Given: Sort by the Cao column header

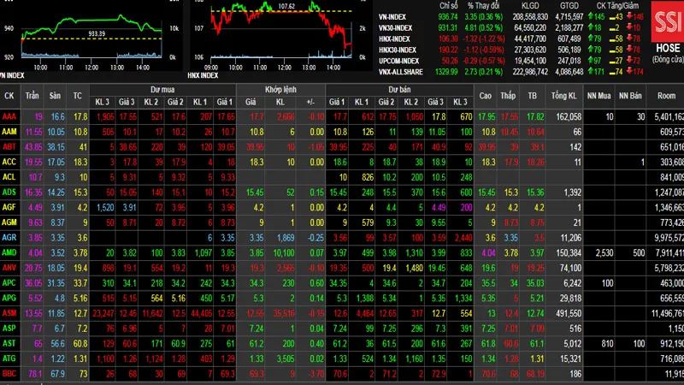Looking at the screenshot, I should pos(485,96).
